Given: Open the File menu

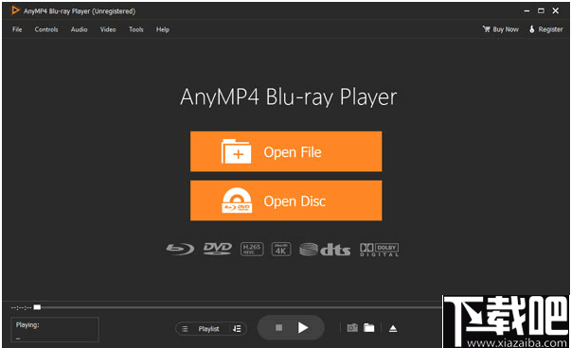Looking at the screenshot, I should click(17, 29).
